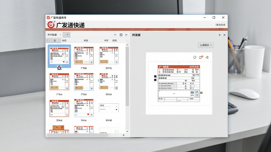Screen dimensions: 271x152
Task: Click the lower black square icon left of waybill
Action: coord(155,80)
